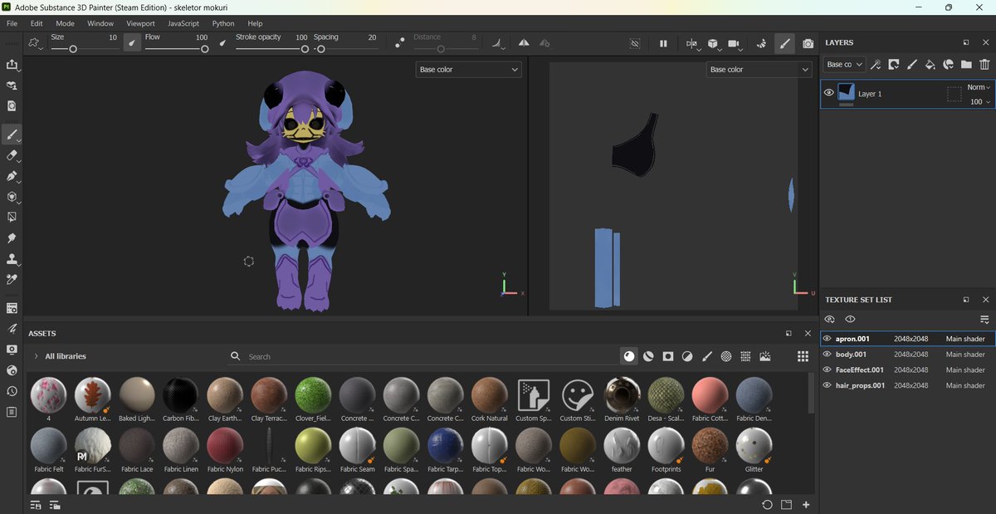Image resolution: width=996 pixels, height=514 pixels.
Task: Open Texture Set List settings menu icon
Action: click(x=984, y=319)
